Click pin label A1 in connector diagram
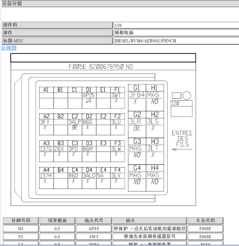 pyautogui.click(x=46, y=90)
